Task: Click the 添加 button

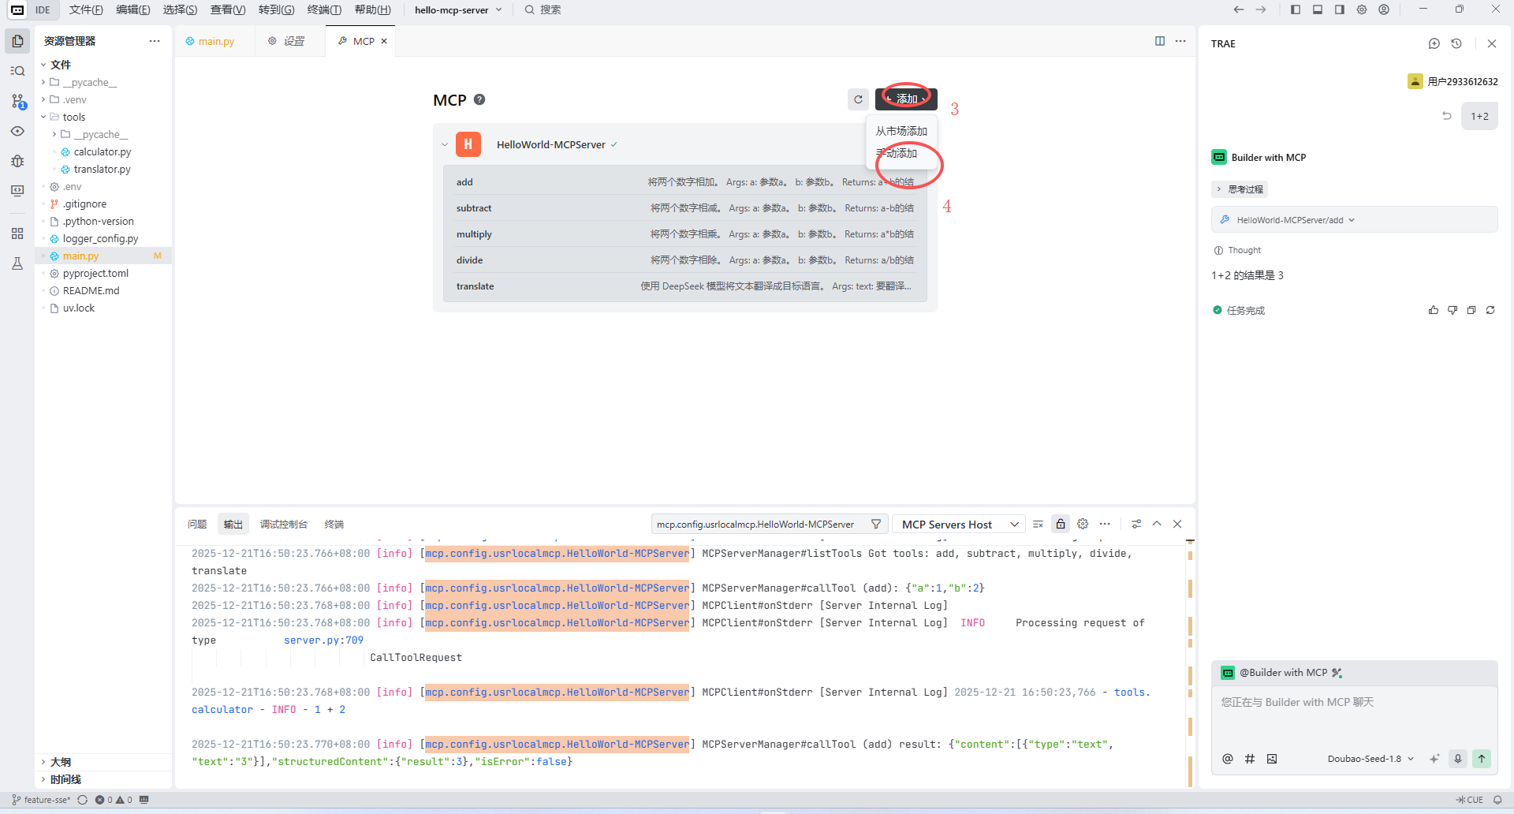Action: coord(906,99)
